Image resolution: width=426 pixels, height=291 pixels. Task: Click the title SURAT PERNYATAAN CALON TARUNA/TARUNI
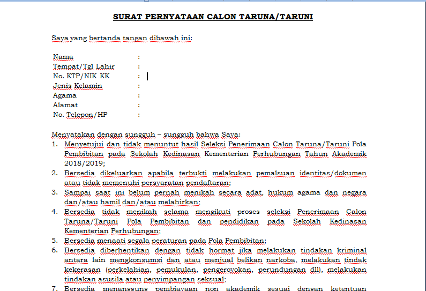(213, 17)
